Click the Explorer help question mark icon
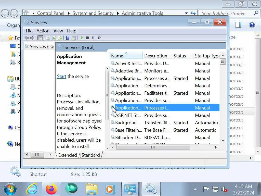This screenshot has width=261, height=196. click(252, 25)
